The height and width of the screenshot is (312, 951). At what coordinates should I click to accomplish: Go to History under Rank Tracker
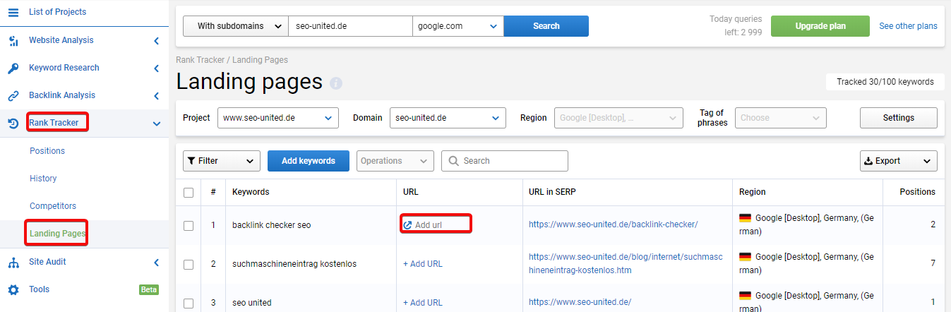point(43,179)
